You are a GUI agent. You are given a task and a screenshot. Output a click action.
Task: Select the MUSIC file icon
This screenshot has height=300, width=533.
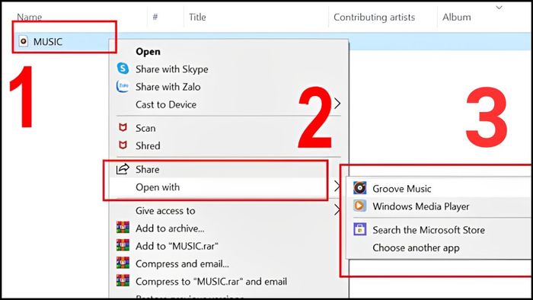pyautogui.click(x=23, y=41)
